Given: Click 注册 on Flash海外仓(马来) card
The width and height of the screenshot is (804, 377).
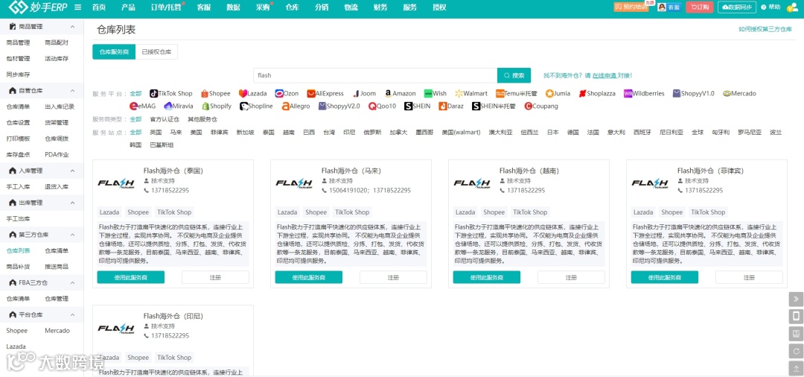Looking at the screenshot, I should (393, 277).
